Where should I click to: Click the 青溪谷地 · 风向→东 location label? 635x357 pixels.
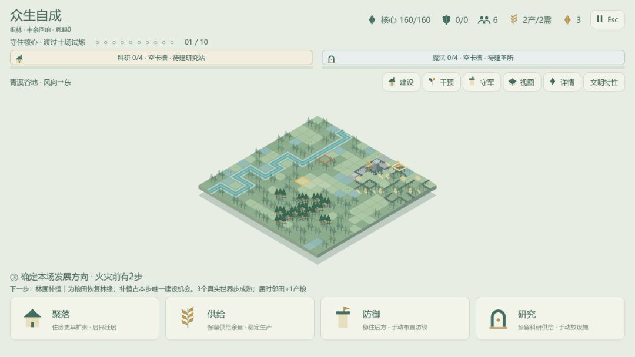[41, 82]
